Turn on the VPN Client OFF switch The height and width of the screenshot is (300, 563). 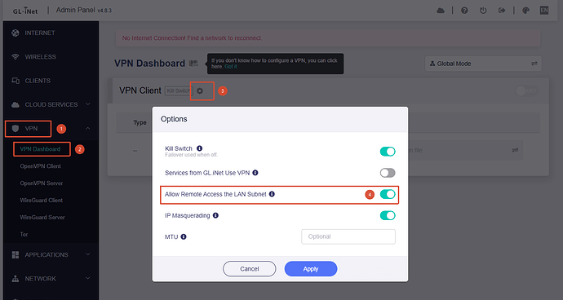527,90
